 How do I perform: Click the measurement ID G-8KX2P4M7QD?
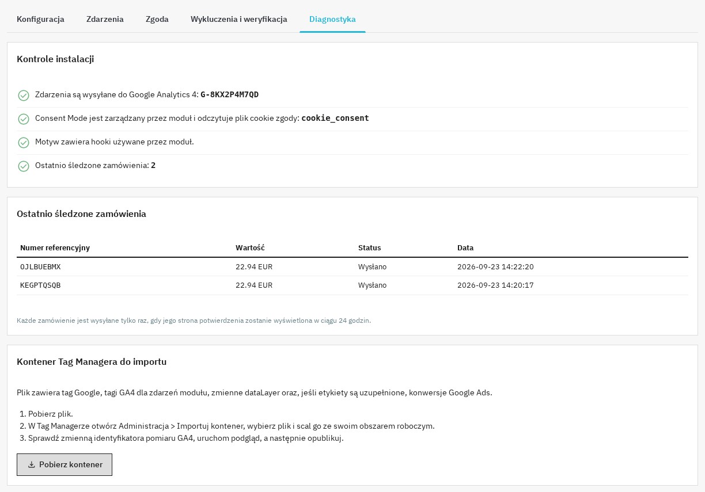coord(230,95)
